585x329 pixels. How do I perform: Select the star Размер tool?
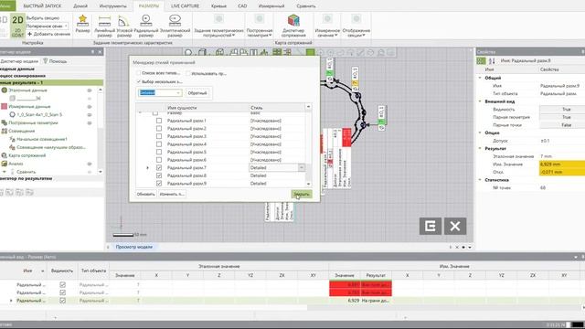(x=82, y=25)
